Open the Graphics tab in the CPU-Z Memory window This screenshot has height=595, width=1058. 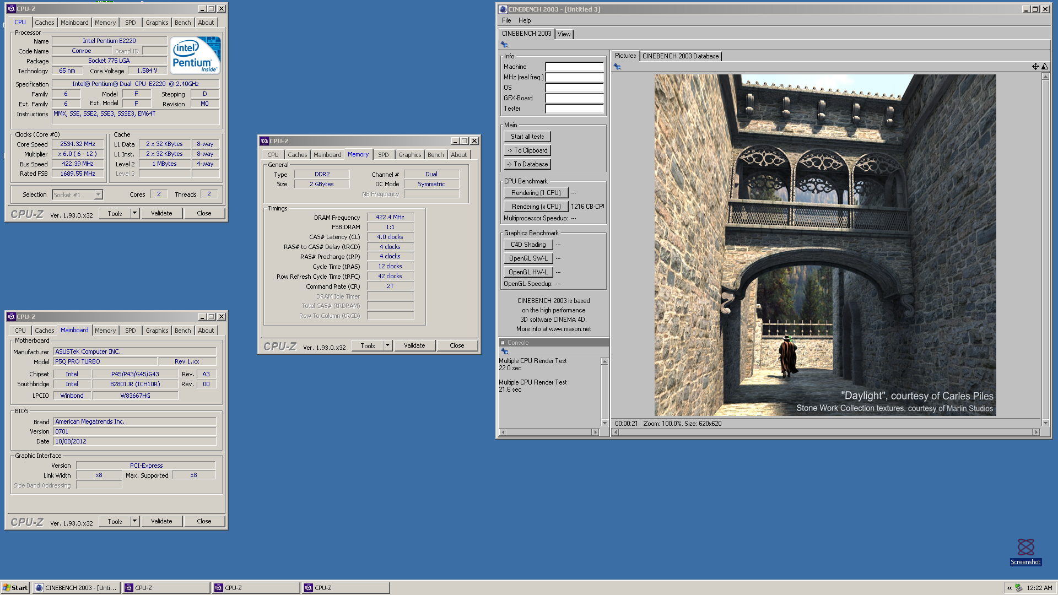(410, 155)
